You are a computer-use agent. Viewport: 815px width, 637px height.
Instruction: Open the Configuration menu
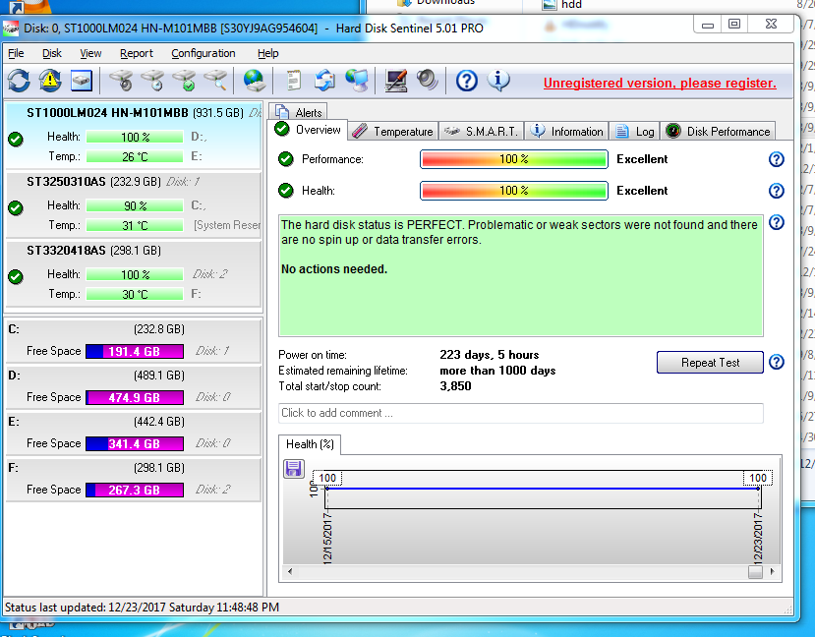(203, 53)
